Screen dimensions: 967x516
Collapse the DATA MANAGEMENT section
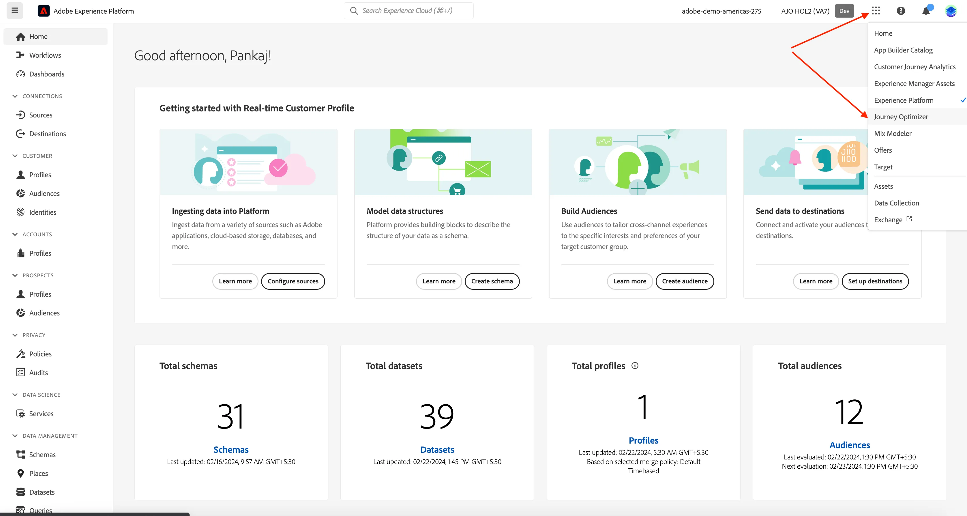click(15, 436)
